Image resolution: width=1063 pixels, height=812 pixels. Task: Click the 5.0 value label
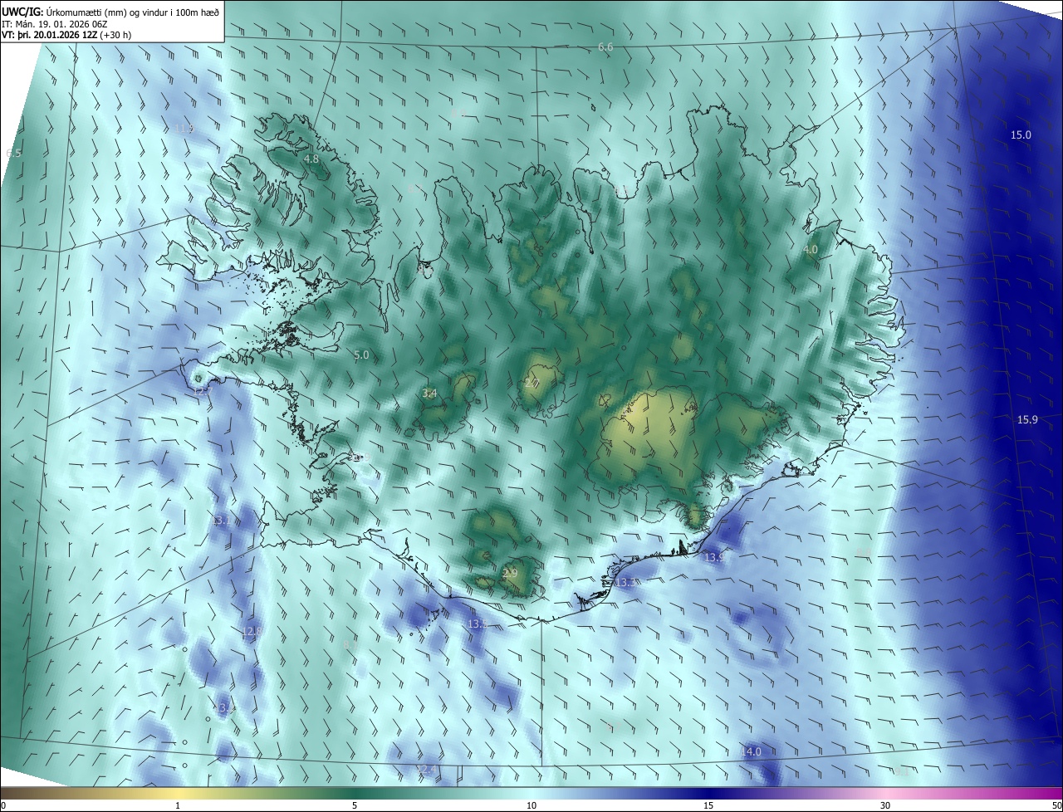(361, 355)
